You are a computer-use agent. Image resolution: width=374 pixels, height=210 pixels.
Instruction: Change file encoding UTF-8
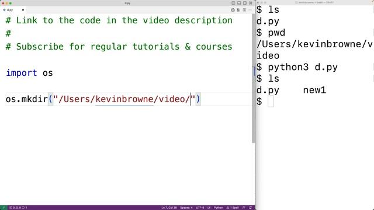click(x=200, y=208)
